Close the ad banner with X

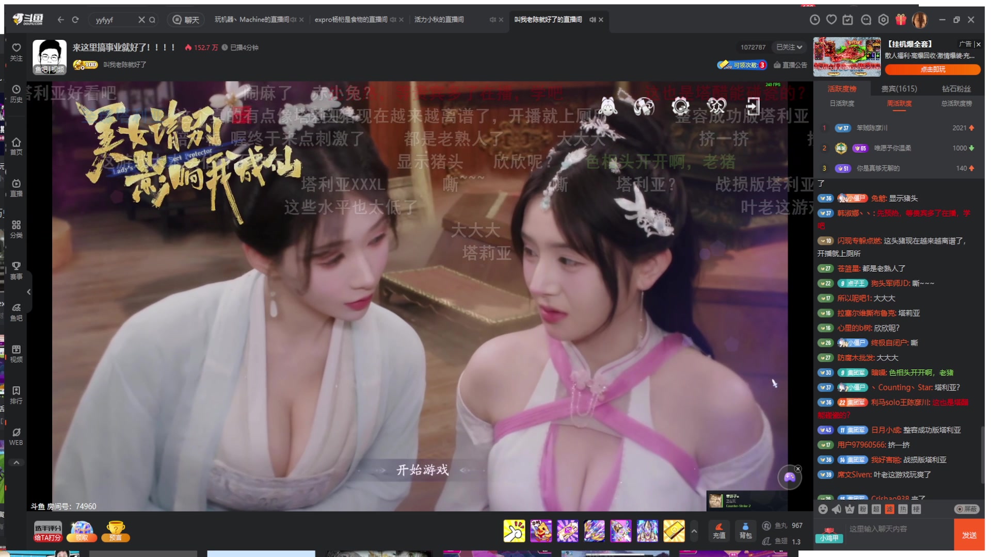tap(979, 44)
